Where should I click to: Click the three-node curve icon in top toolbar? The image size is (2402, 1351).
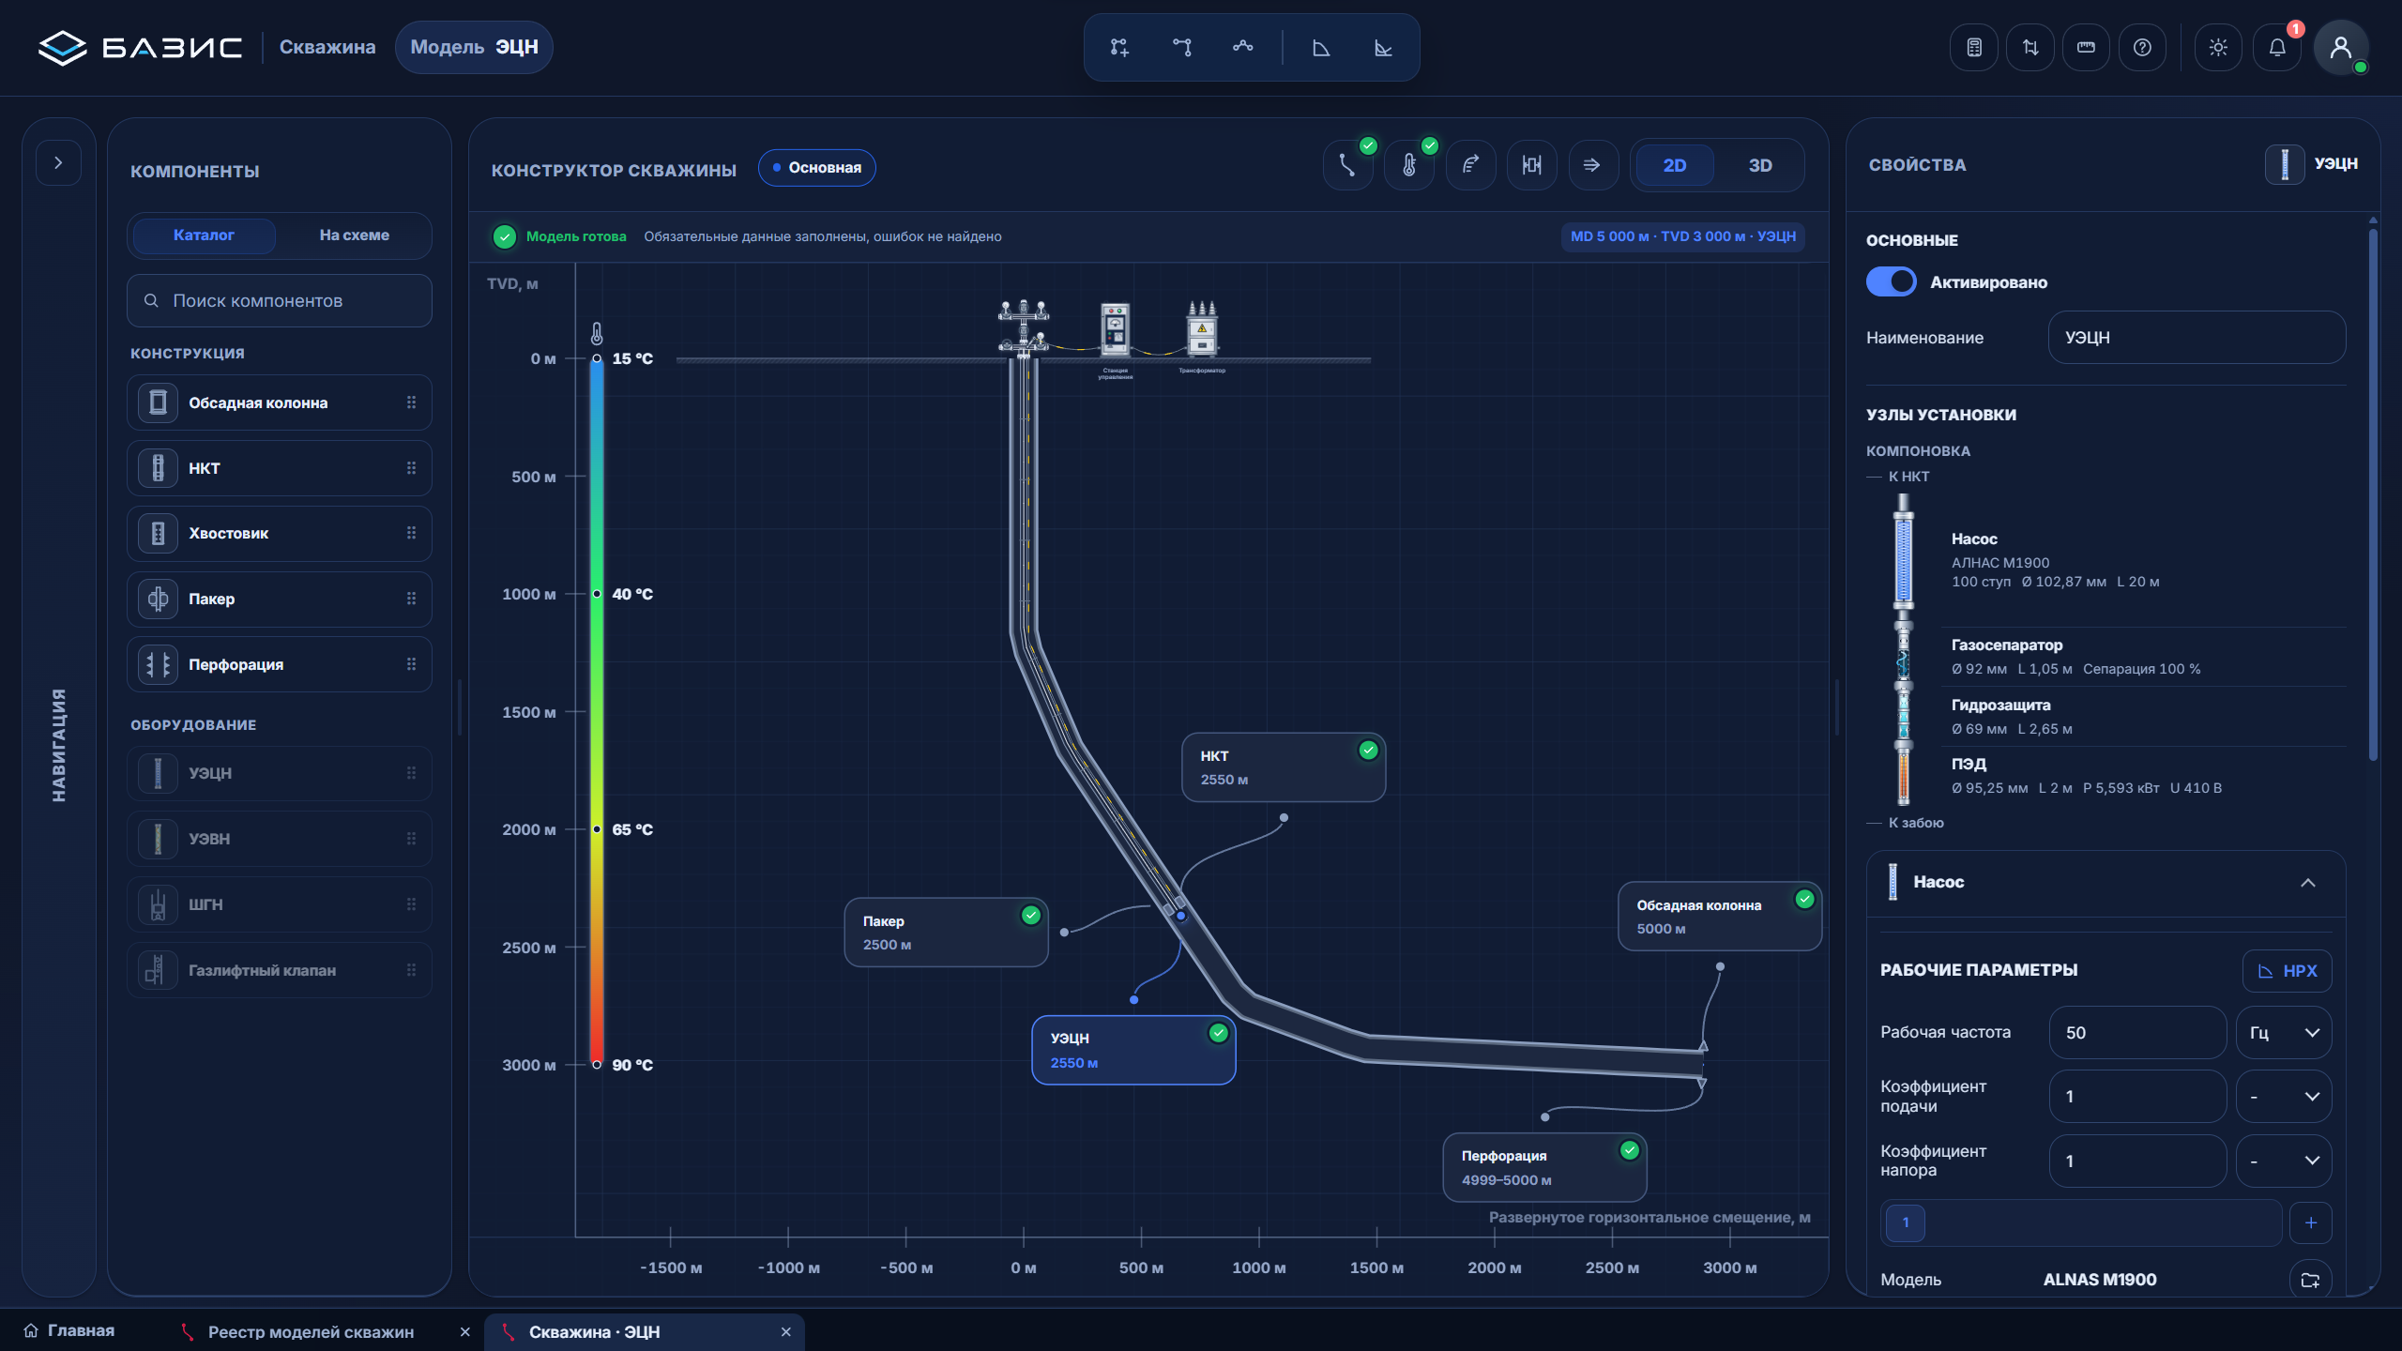pyautogui.click(x=1243, y=47)
